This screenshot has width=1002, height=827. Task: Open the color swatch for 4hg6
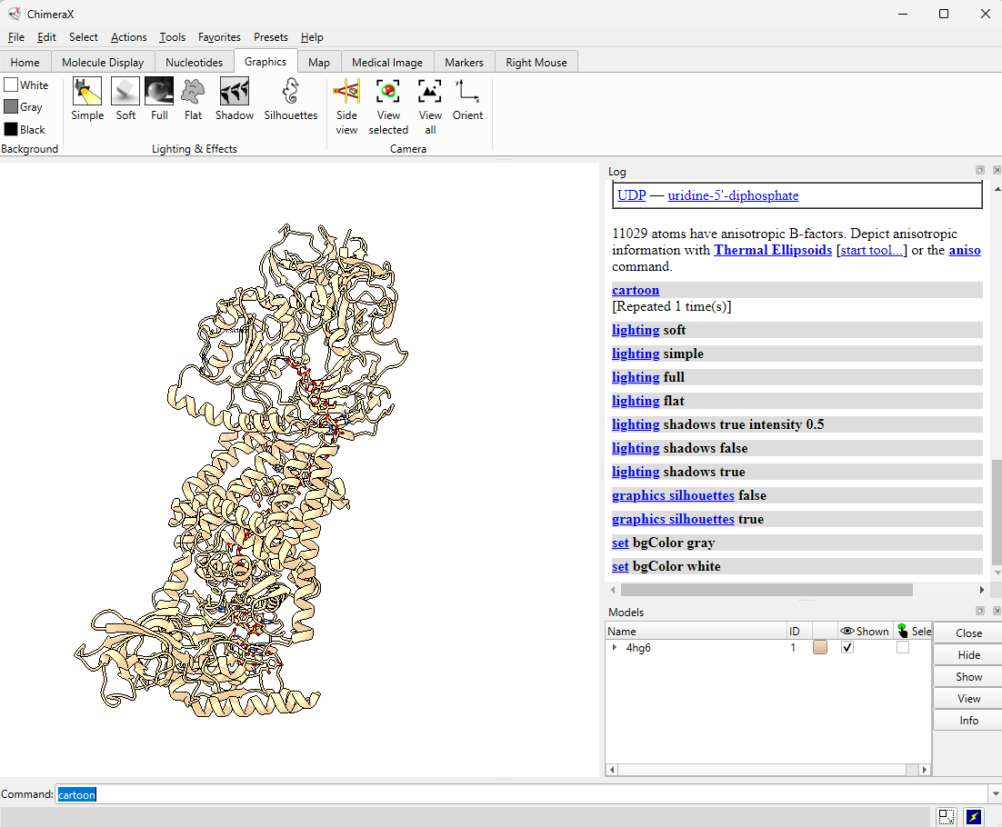(820, 648)
